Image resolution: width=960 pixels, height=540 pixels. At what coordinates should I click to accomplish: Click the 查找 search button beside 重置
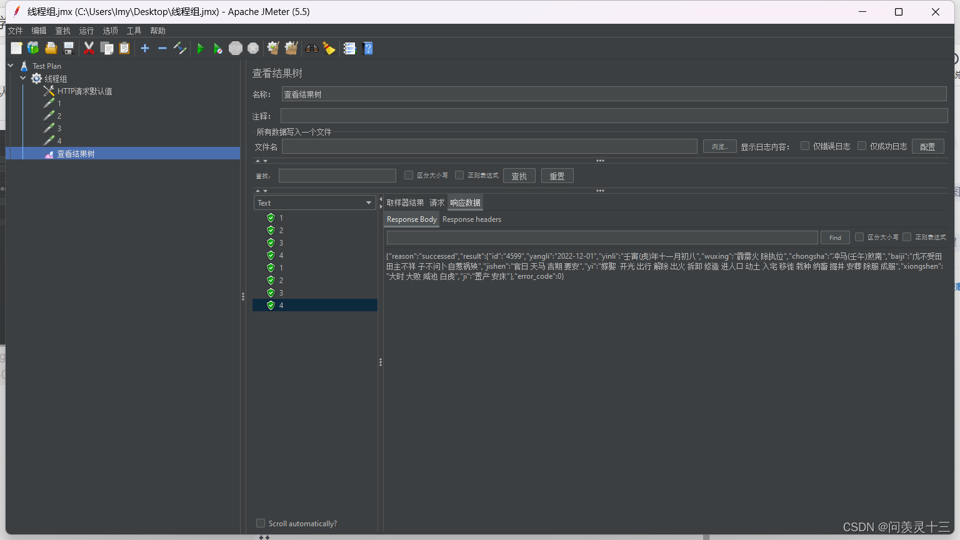519,176
